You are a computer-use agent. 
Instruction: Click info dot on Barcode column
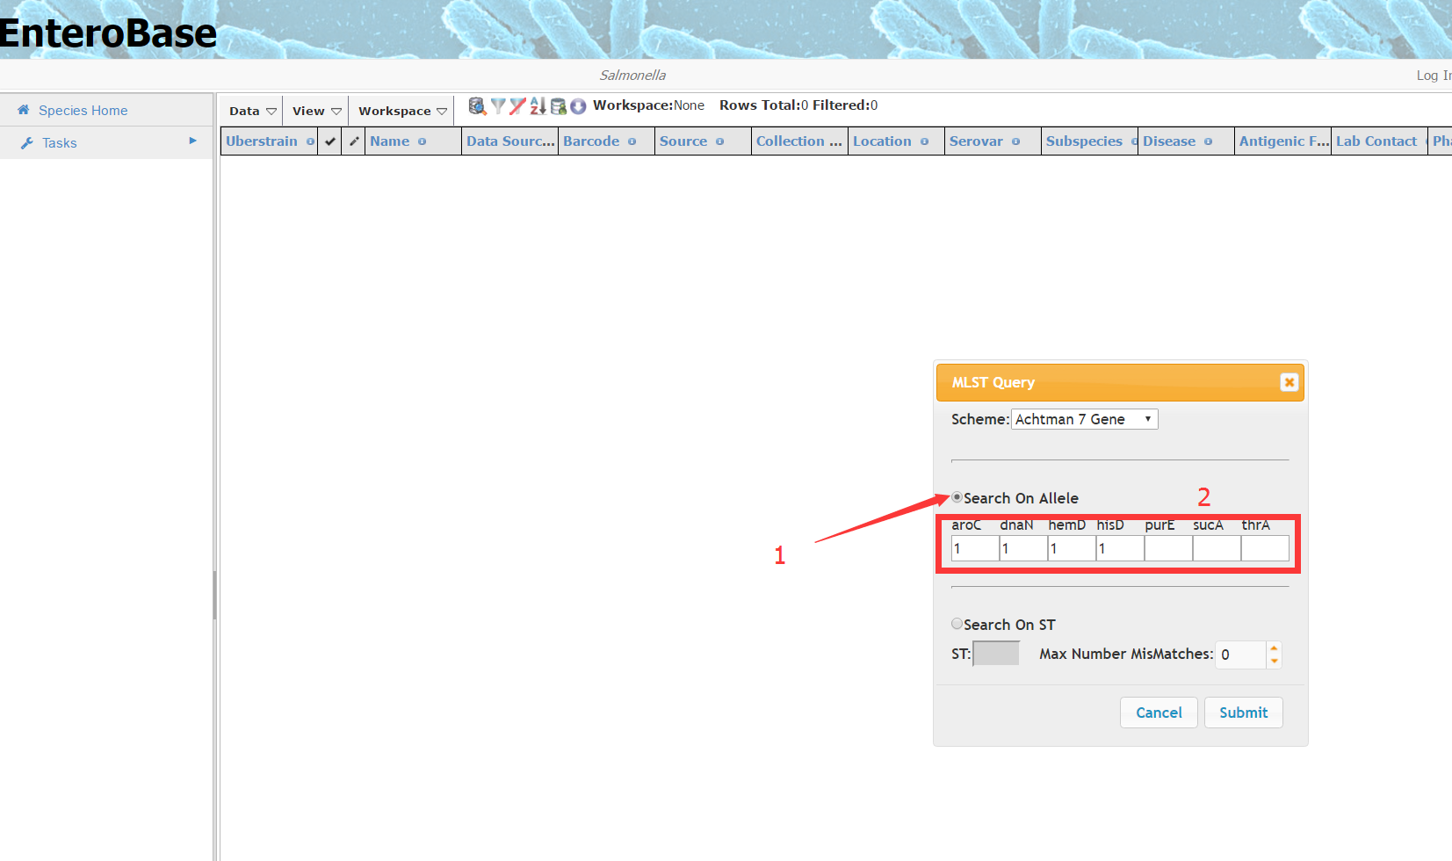pyautogui.click(x=632, y=141)
